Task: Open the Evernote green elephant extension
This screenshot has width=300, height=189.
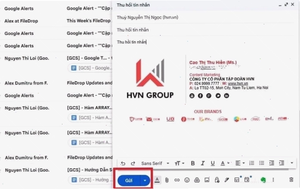Action: point(263,180)
